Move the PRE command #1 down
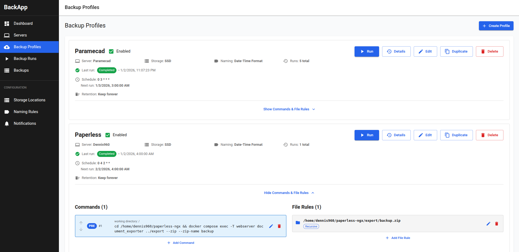 (x=81, y=229)
